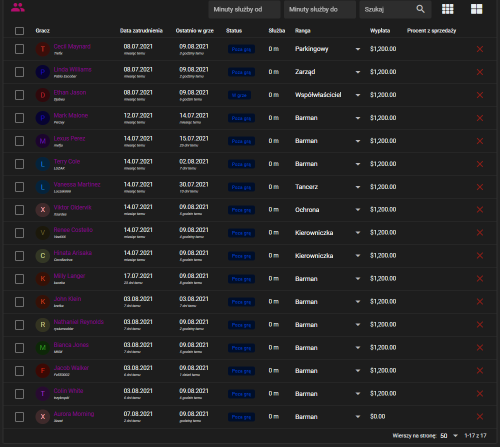
Task: Switch to large tile view icon
Action: click(476, 9)
